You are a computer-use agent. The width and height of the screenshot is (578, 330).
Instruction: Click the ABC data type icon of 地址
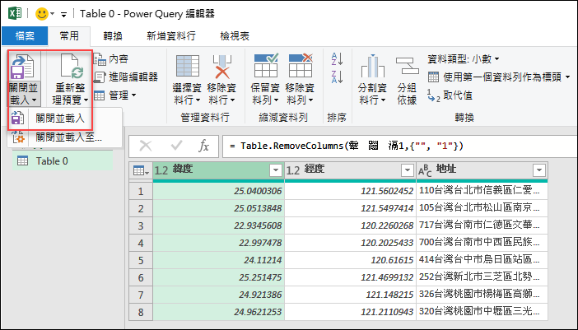(x=425, y=171)
